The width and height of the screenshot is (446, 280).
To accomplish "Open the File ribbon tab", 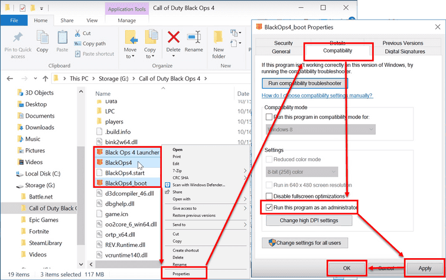I will (x=14, y=21).
